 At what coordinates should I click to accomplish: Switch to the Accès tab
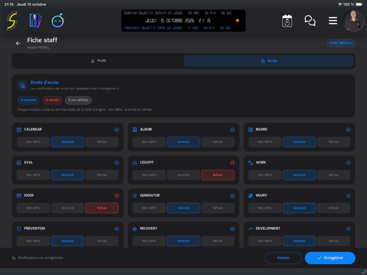pos(269,61)
